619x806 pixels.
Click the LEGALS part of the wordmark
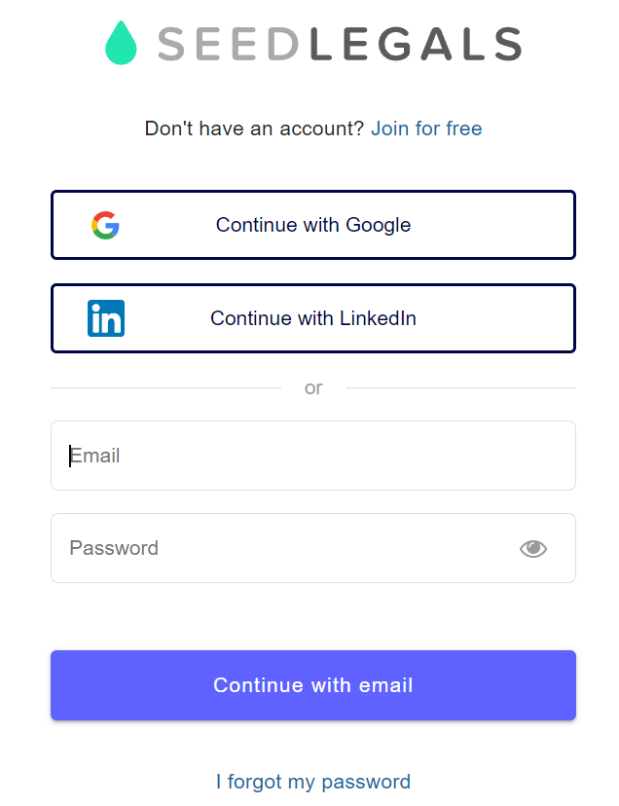(416, 45)
